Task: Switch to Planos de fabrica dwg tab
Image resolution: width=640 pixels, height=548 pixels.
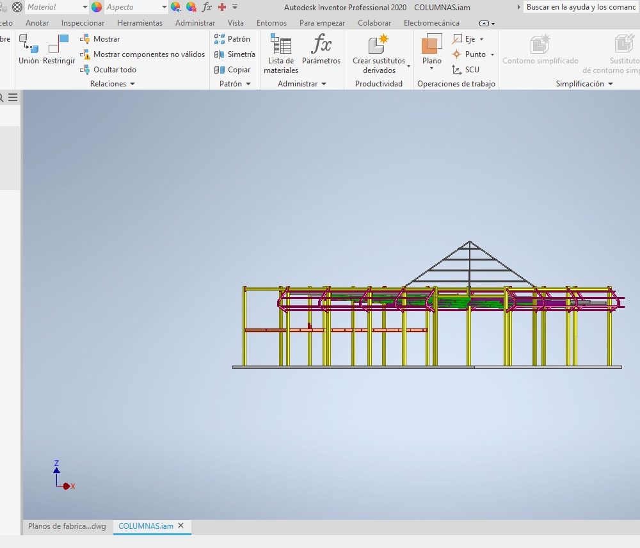Action: point(67,526)
